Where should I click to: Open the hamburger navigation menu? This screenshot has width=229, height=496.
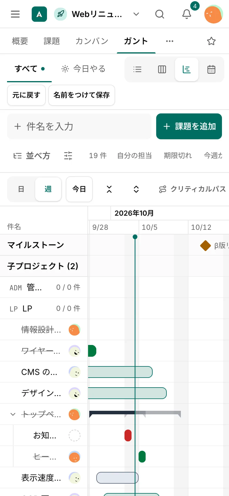pyautogui.click(x=15, y=14)
